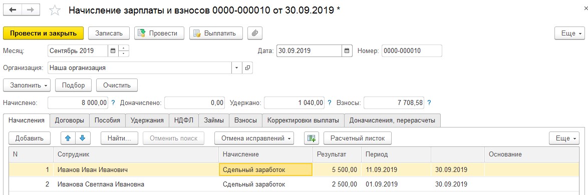The image size is (588, 195).
Task: Open the organization record via open-link icon
Action: point(247,68)
